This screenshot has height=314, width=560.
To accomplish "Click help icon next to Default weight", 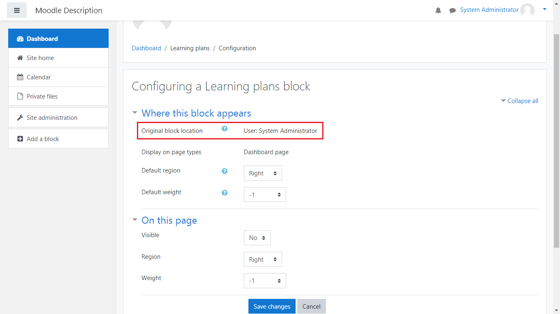I will pyautogui.click(x=225, y=193).
